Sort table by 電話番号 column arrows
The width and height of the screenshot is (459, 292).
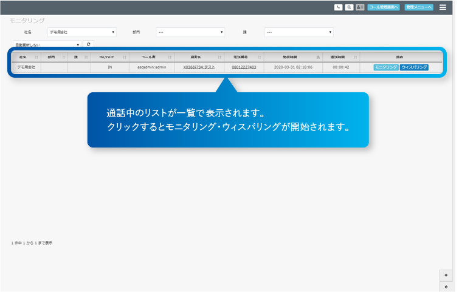pyautogui.click(x=260, y=57)
